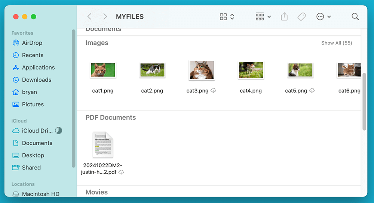The width and height of the screenshot is (374, 203).
Task: Click the 20241022DM2 PDF file name
Action: (x=102, y=169)
